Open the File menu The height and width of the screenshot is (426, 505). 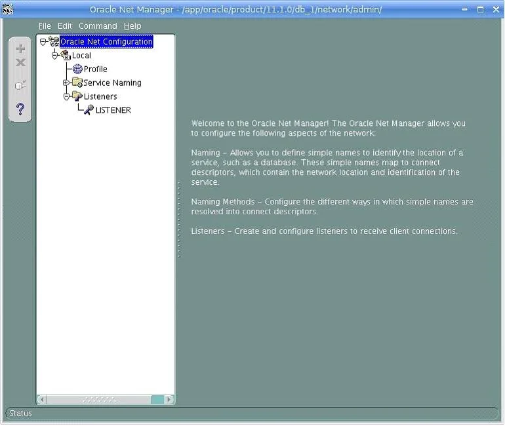coord(45,26)
